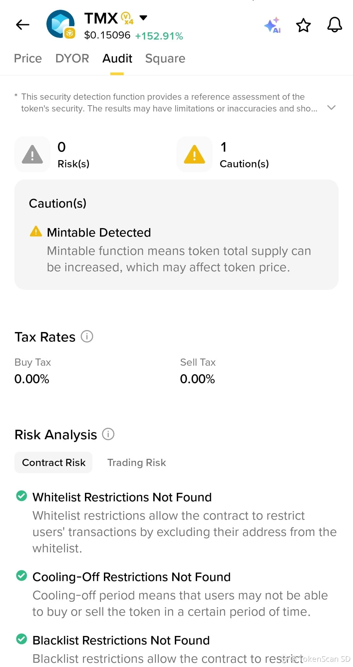
Task: Tap the Mintable Detected caution item
Action: point(176,249)
